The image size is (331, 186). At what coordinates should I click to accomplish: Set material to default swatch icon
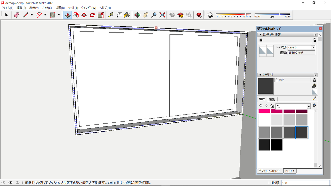click(x=314, y=92)
